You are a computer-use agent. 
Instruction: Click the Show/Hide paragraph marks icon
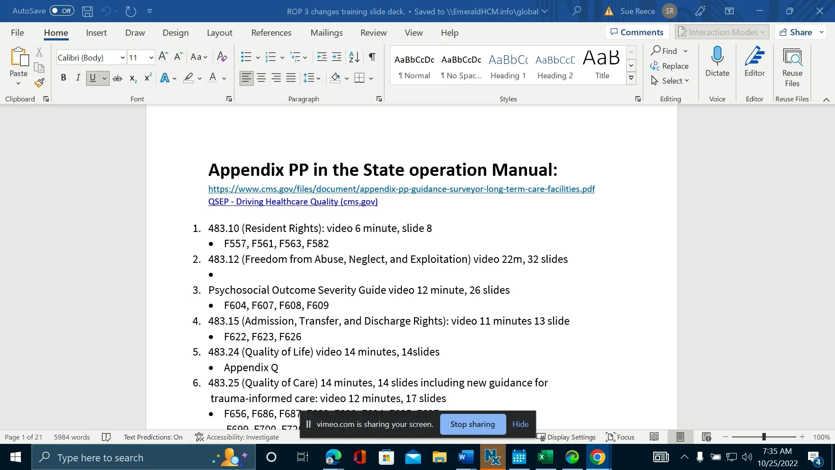[x=372, y=57]
